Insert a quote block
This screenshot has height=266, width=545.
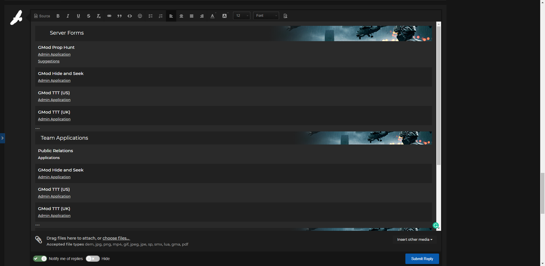(x=120, y=16)
